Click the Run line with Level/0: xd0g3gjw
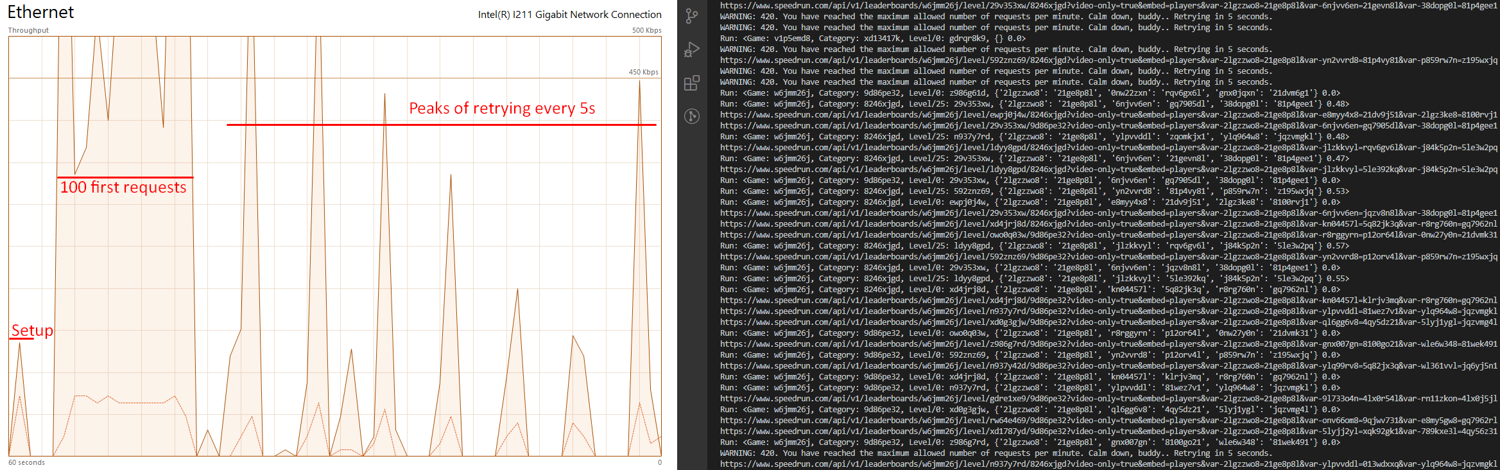Viewport: 1500px width, 470px height. click(x=1030, y=410)
